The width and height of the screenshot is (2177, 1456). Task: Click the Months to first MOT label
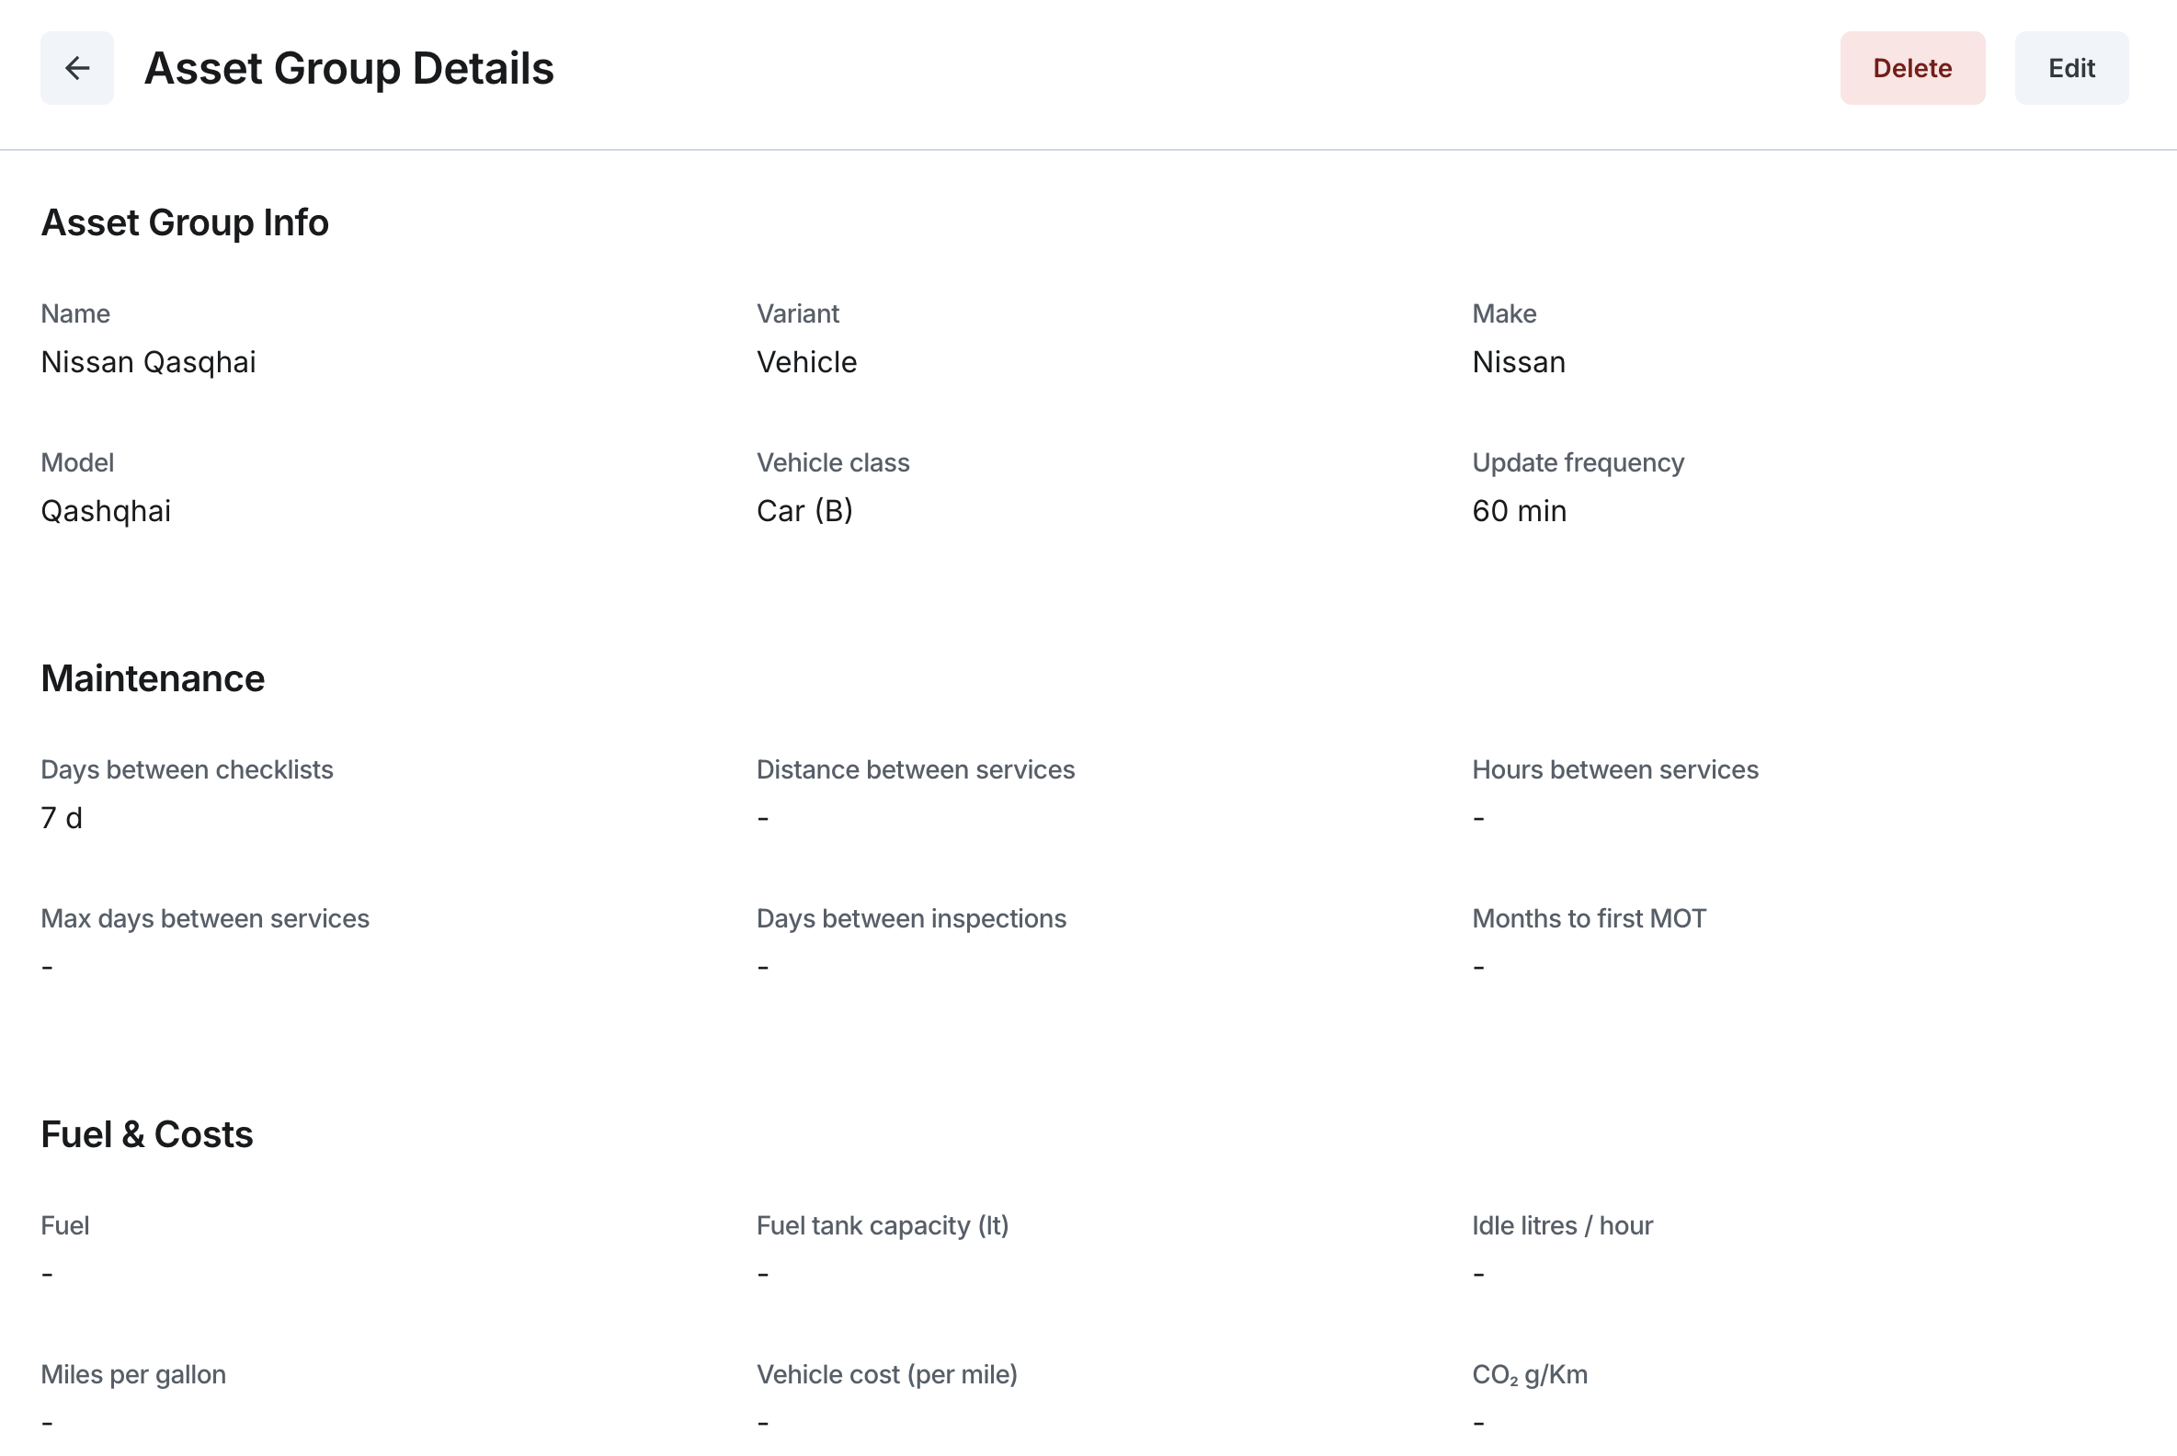tap(1589, 918)
